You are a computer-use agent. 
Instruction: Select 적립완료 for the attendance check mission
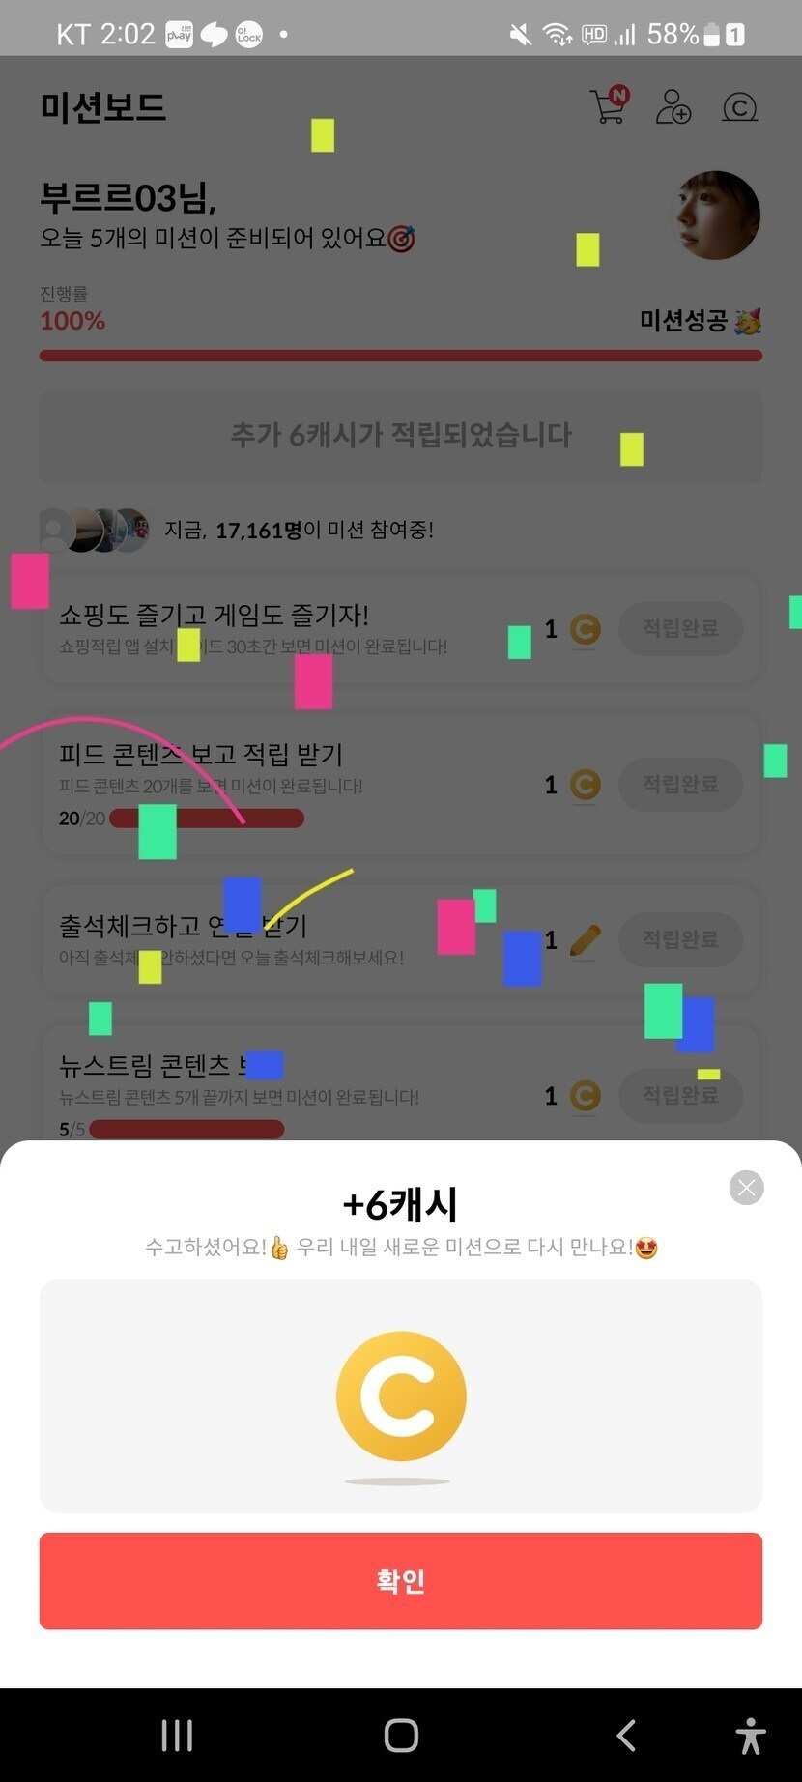tap(680, 939)
